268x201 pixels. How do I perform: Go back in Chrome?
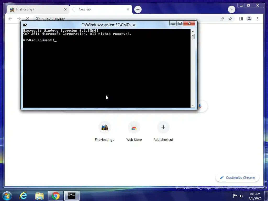click(10, 19)
